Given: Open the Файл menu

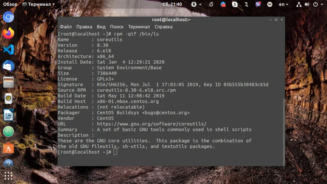Looking at the screenshot, I should [x=66, y=27].
